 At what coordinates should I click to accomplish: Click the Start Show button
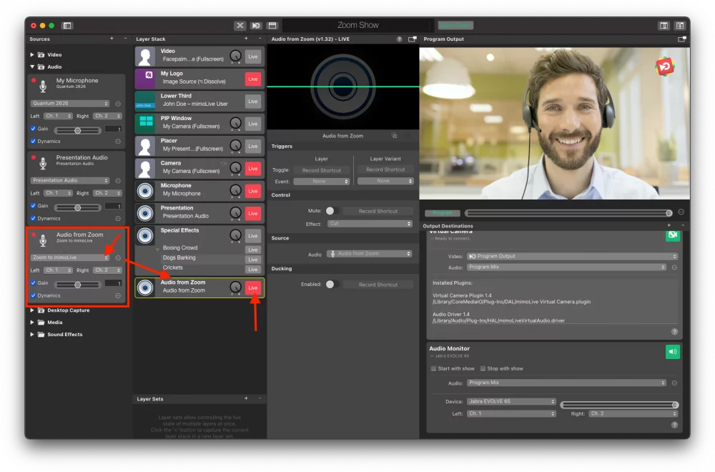[455, 26]
